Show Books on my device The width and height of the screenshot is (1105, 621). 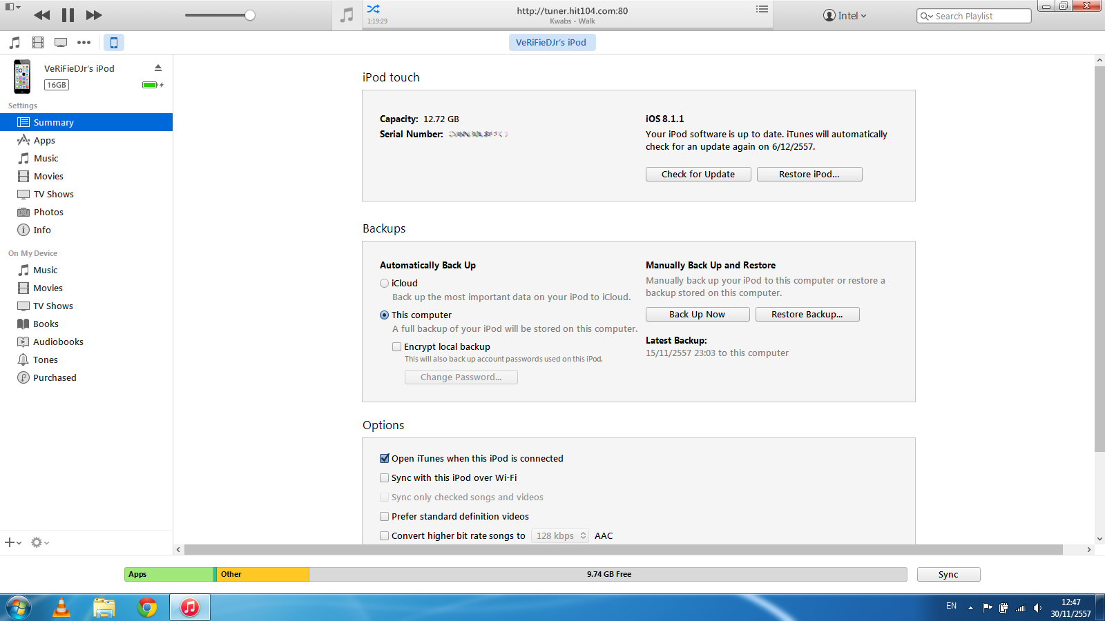(86, 324)
